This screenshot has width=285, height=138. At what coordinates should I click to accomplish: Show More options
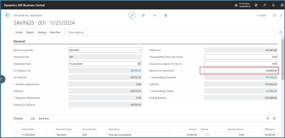click(x=76, y=32)
